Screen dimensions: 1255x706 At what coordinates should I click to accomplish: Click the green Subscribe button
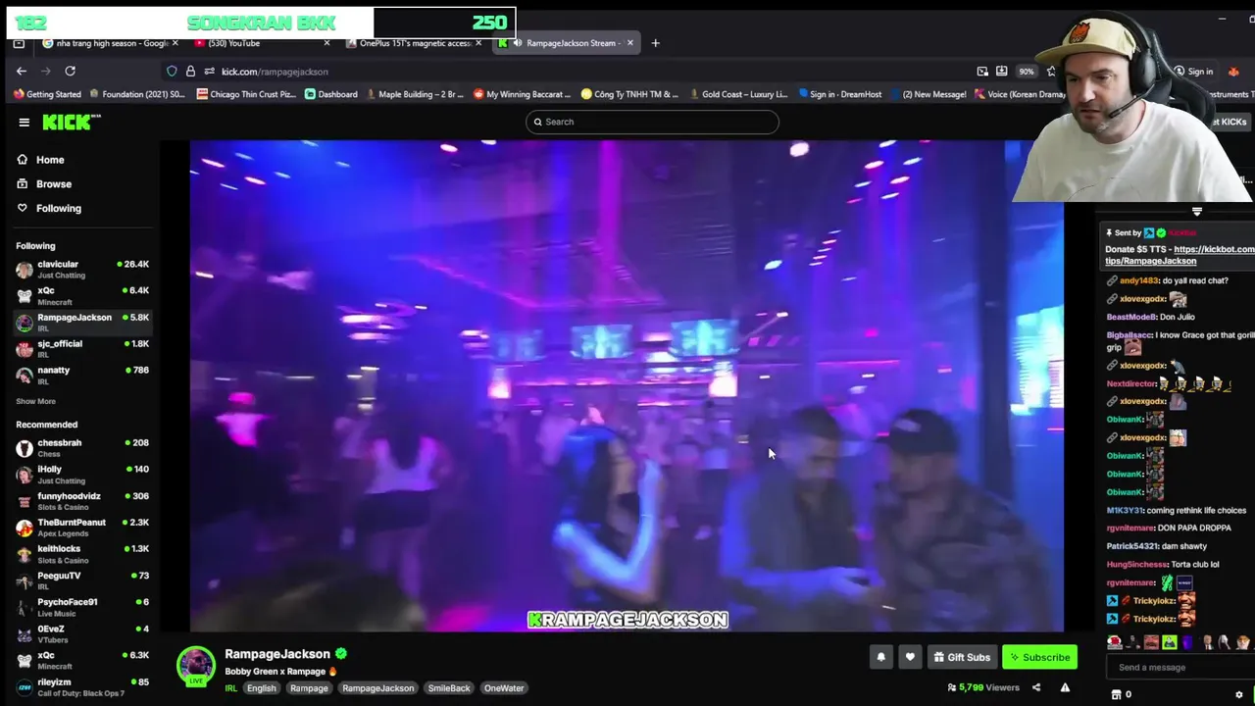coord(1039,657)
